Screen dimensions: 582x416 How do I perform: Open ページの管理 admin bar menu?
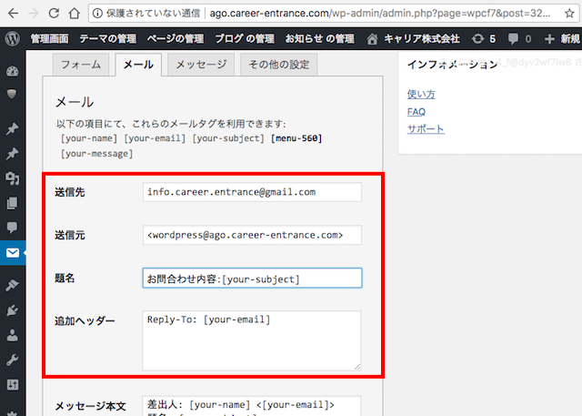coord(176,38)
